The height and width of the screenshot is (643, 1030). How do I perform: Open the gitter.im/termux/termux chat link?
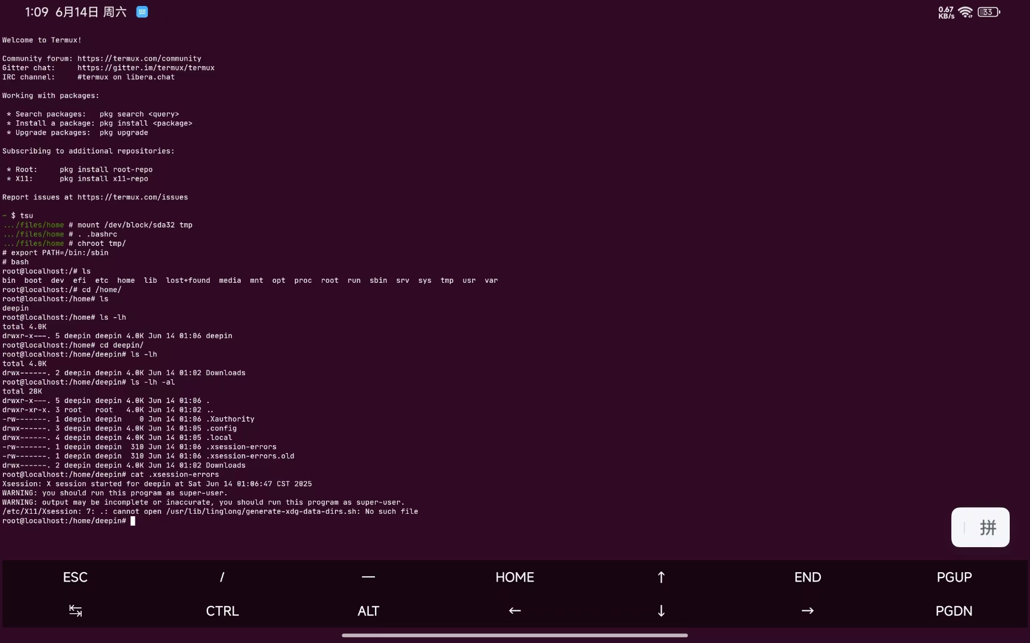(146, 68)
